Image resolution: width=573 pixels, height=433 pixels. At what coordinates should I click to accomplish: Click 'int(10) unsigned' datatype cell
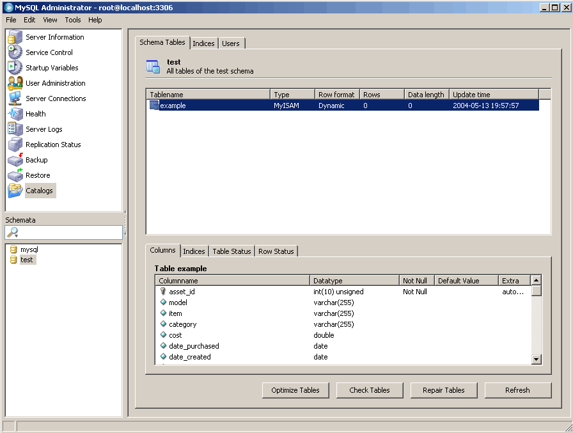[x=338, y=292]
